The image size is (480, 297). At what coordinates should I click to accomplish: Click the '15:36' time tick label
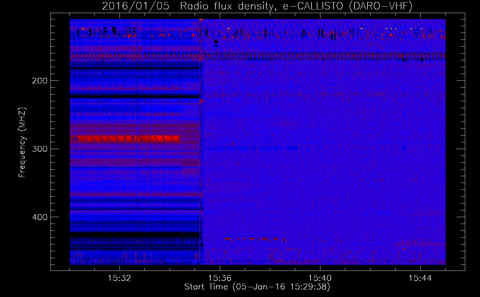coord(220,278)
